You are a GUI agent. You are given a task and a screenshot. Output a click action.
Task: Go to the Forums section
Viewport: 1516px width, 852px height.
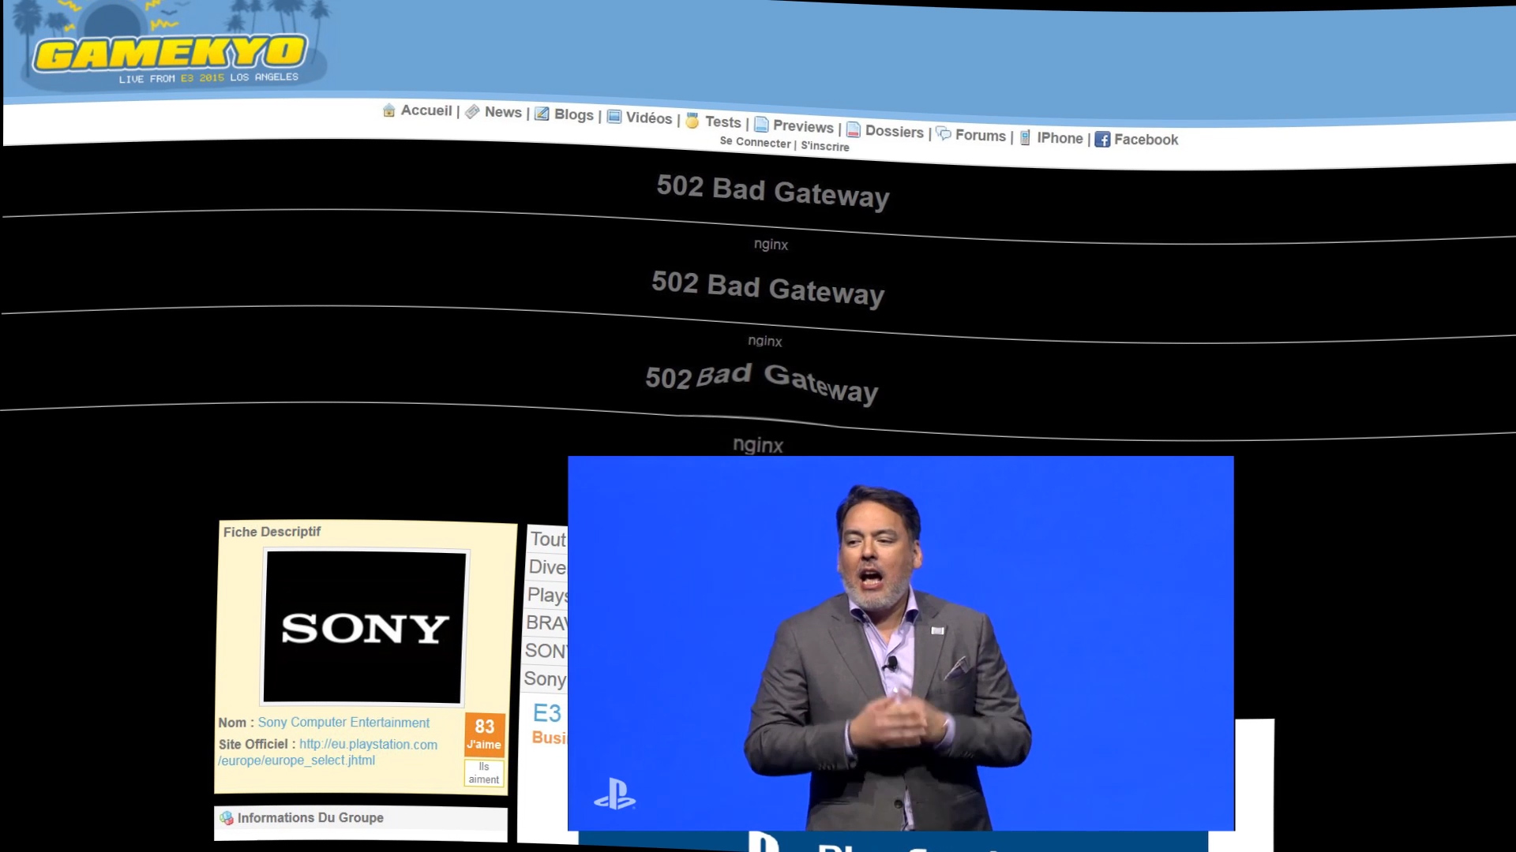coord(981,136)
